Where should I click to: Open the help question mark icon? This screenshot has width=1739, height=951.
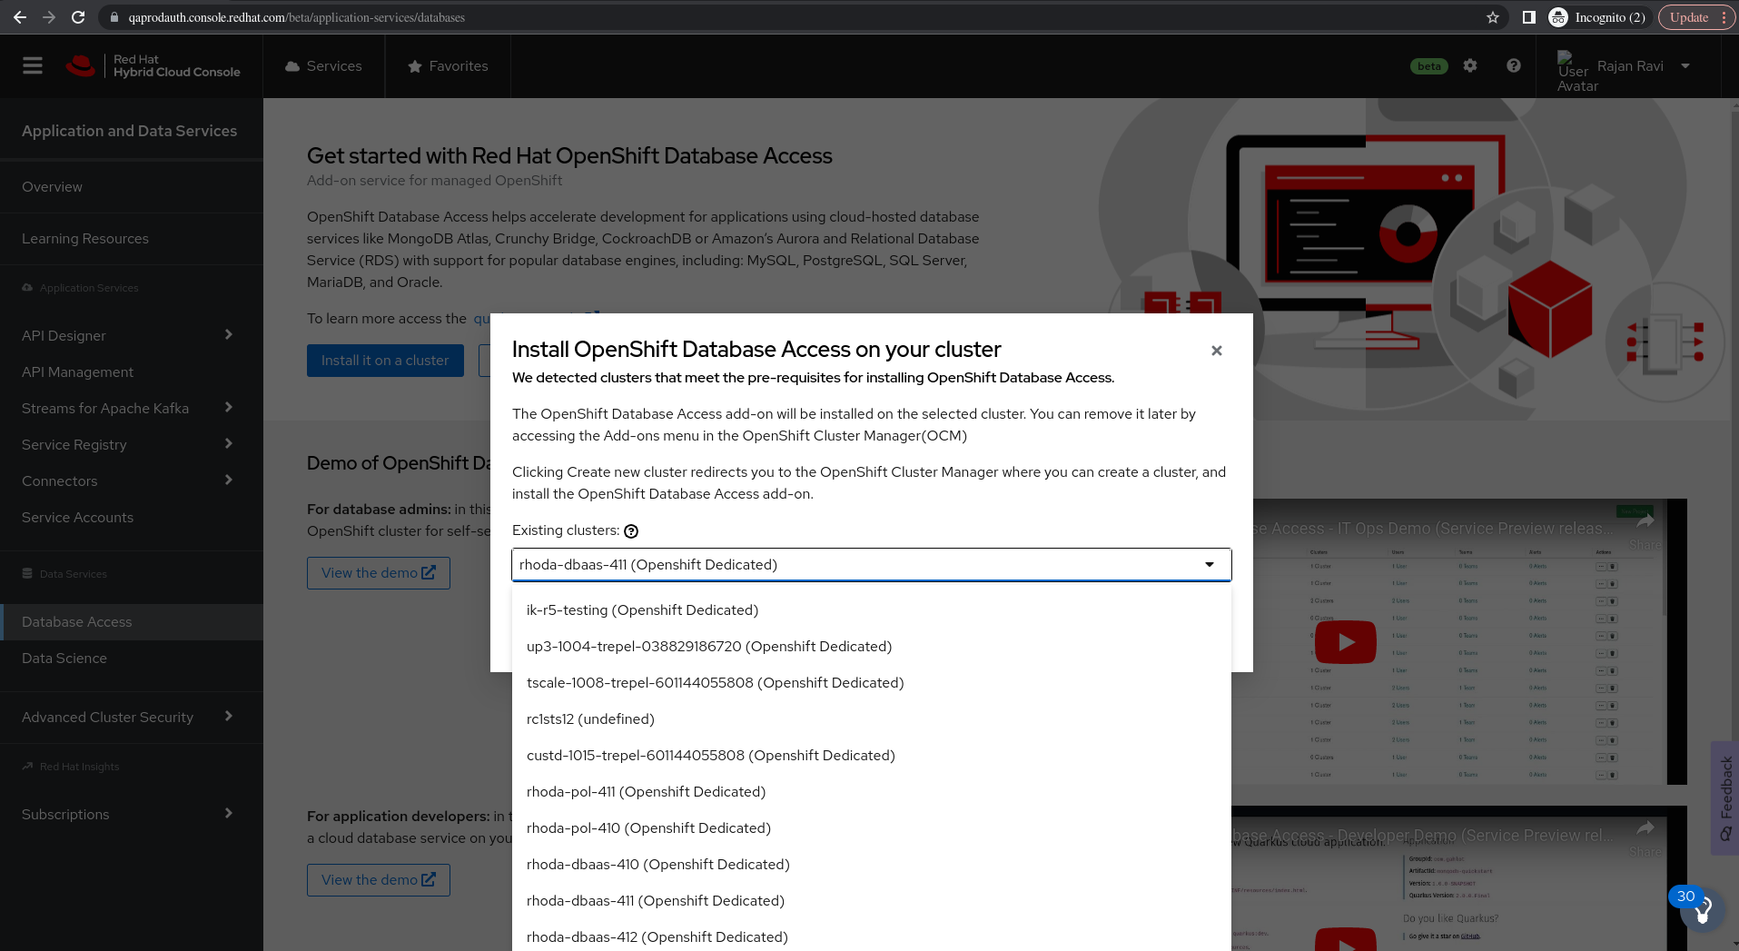(1514, 65)
